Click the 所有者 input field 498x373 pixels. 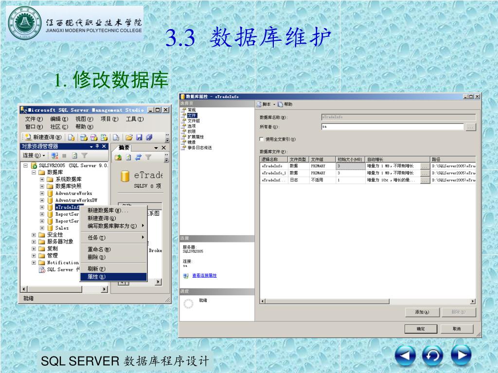click(392, 127)
